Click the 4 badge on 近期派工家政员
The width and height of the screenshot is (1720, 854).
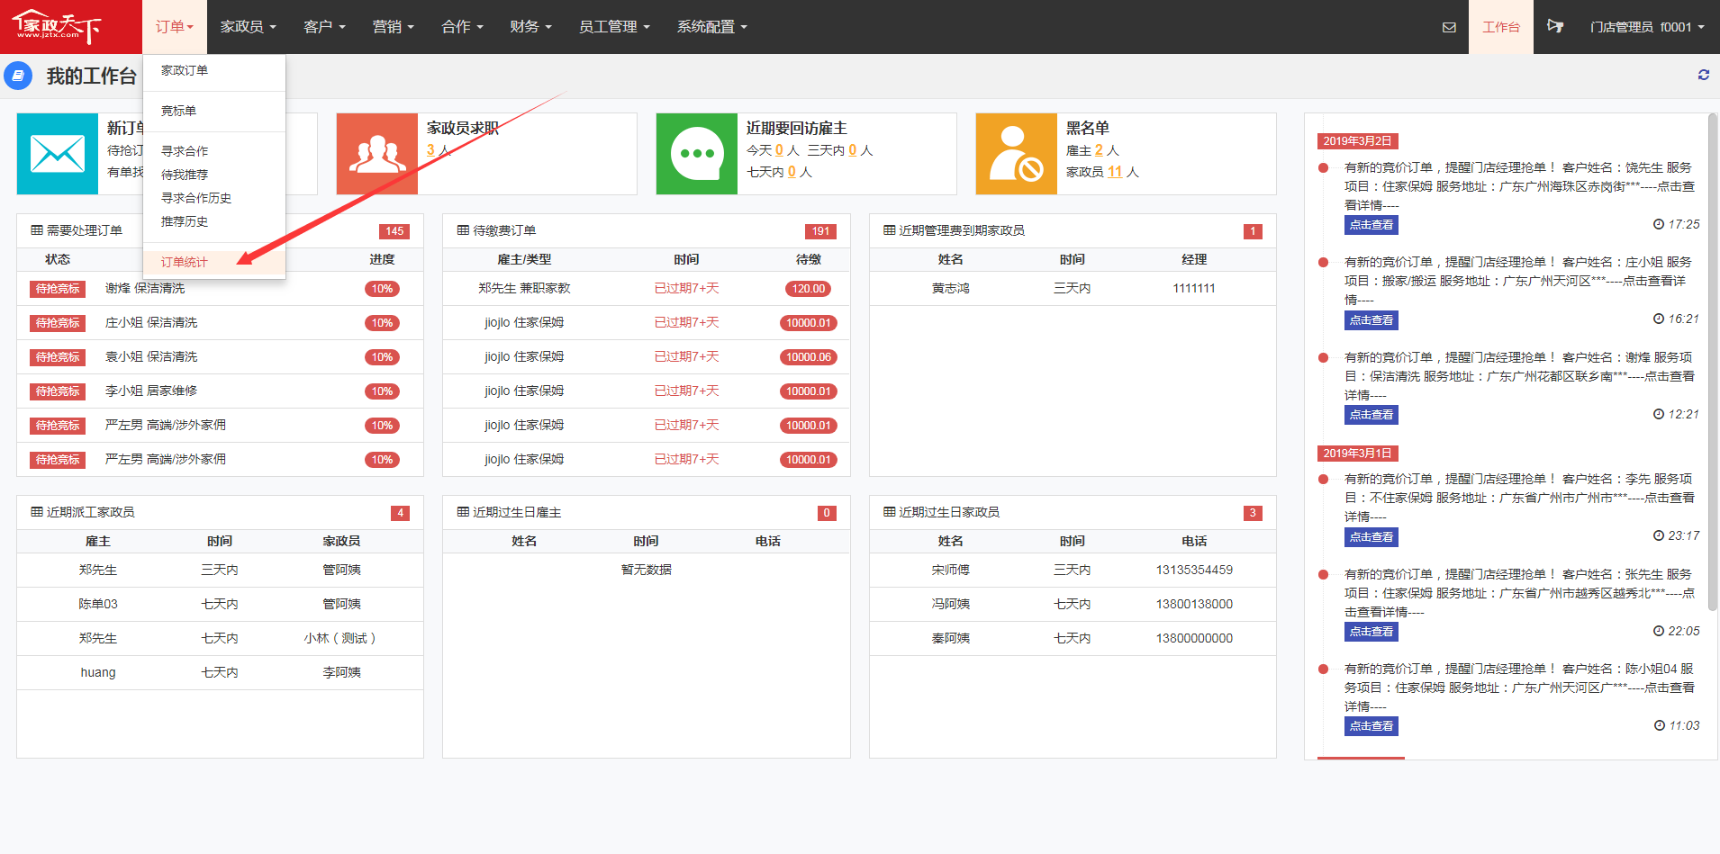point(400,513)
